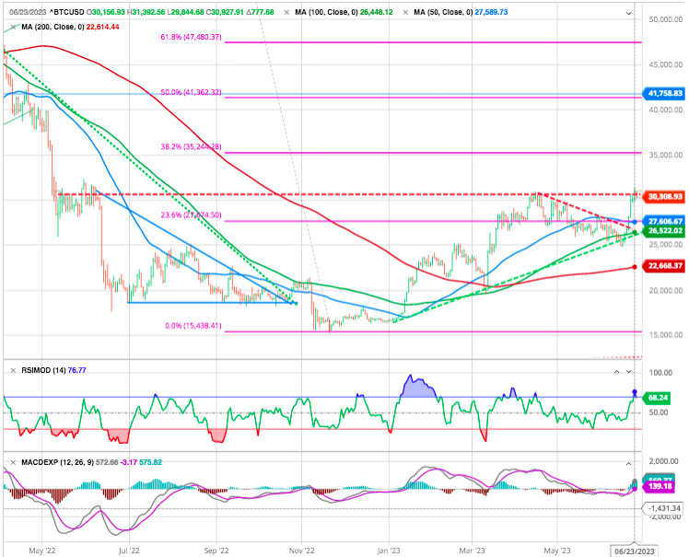Click the MA 200 value 22,614.44
Image resolution: width=689 pixels, height=557 pixels.
click(102, 27)
